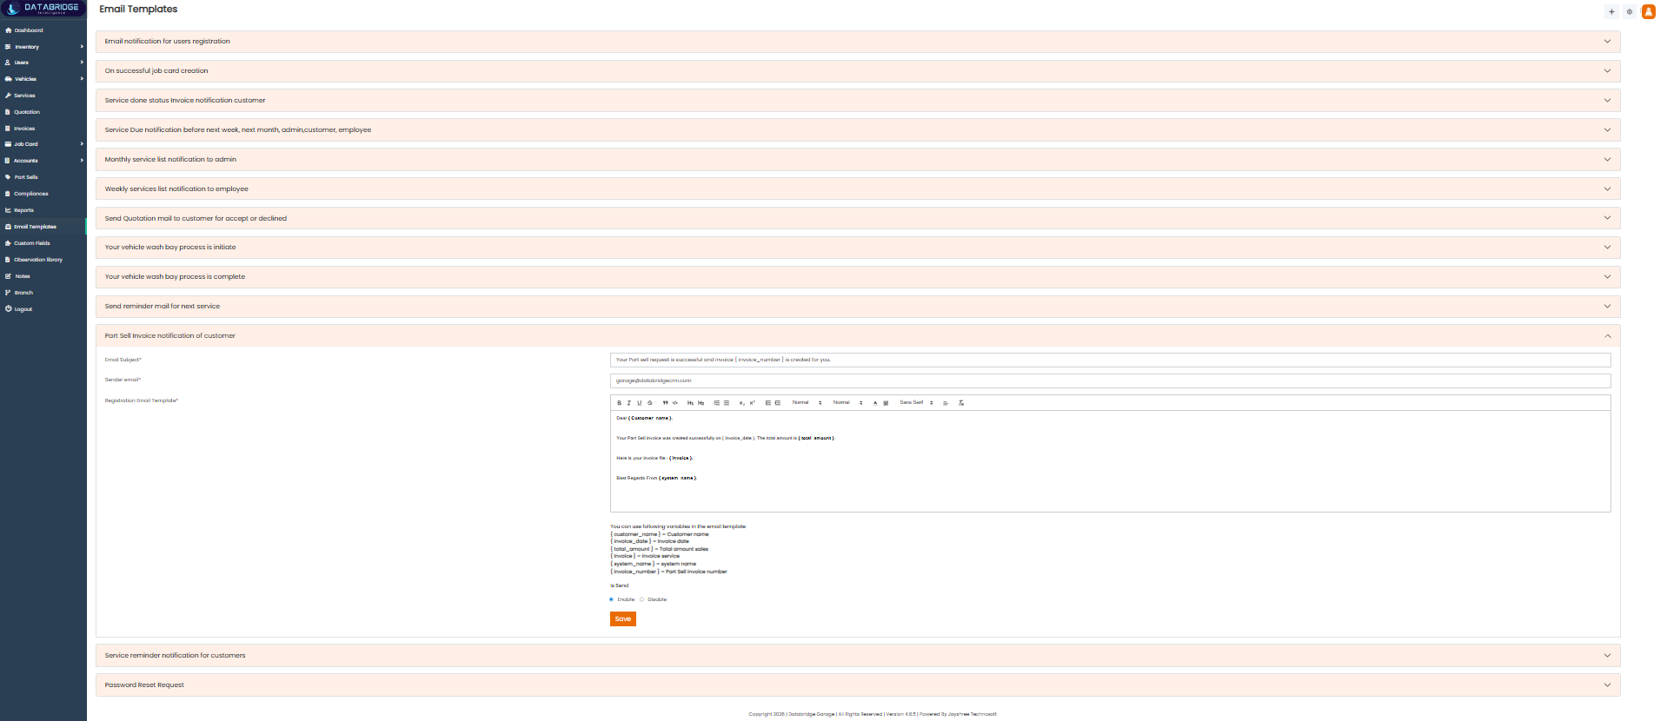
Task: Go to Dashboard in sidebar
Action: click(43, 30)
